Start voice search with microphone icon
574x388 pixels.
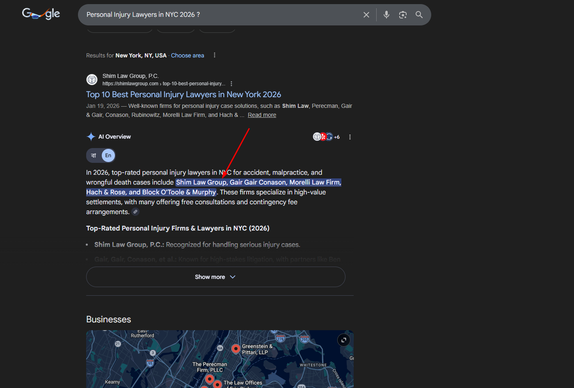pos(386,15)
